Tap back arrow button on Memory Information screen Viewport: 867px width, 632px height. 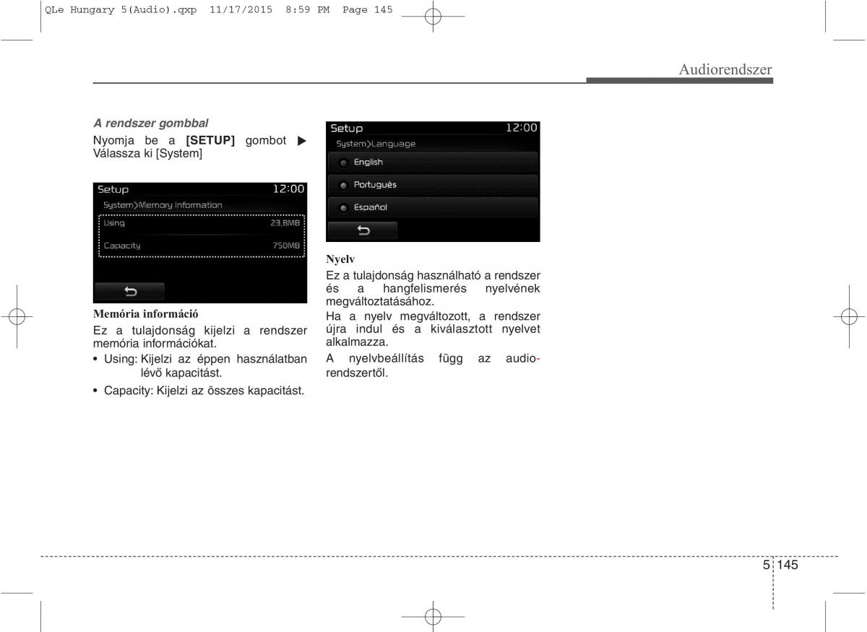click(130, 292)
